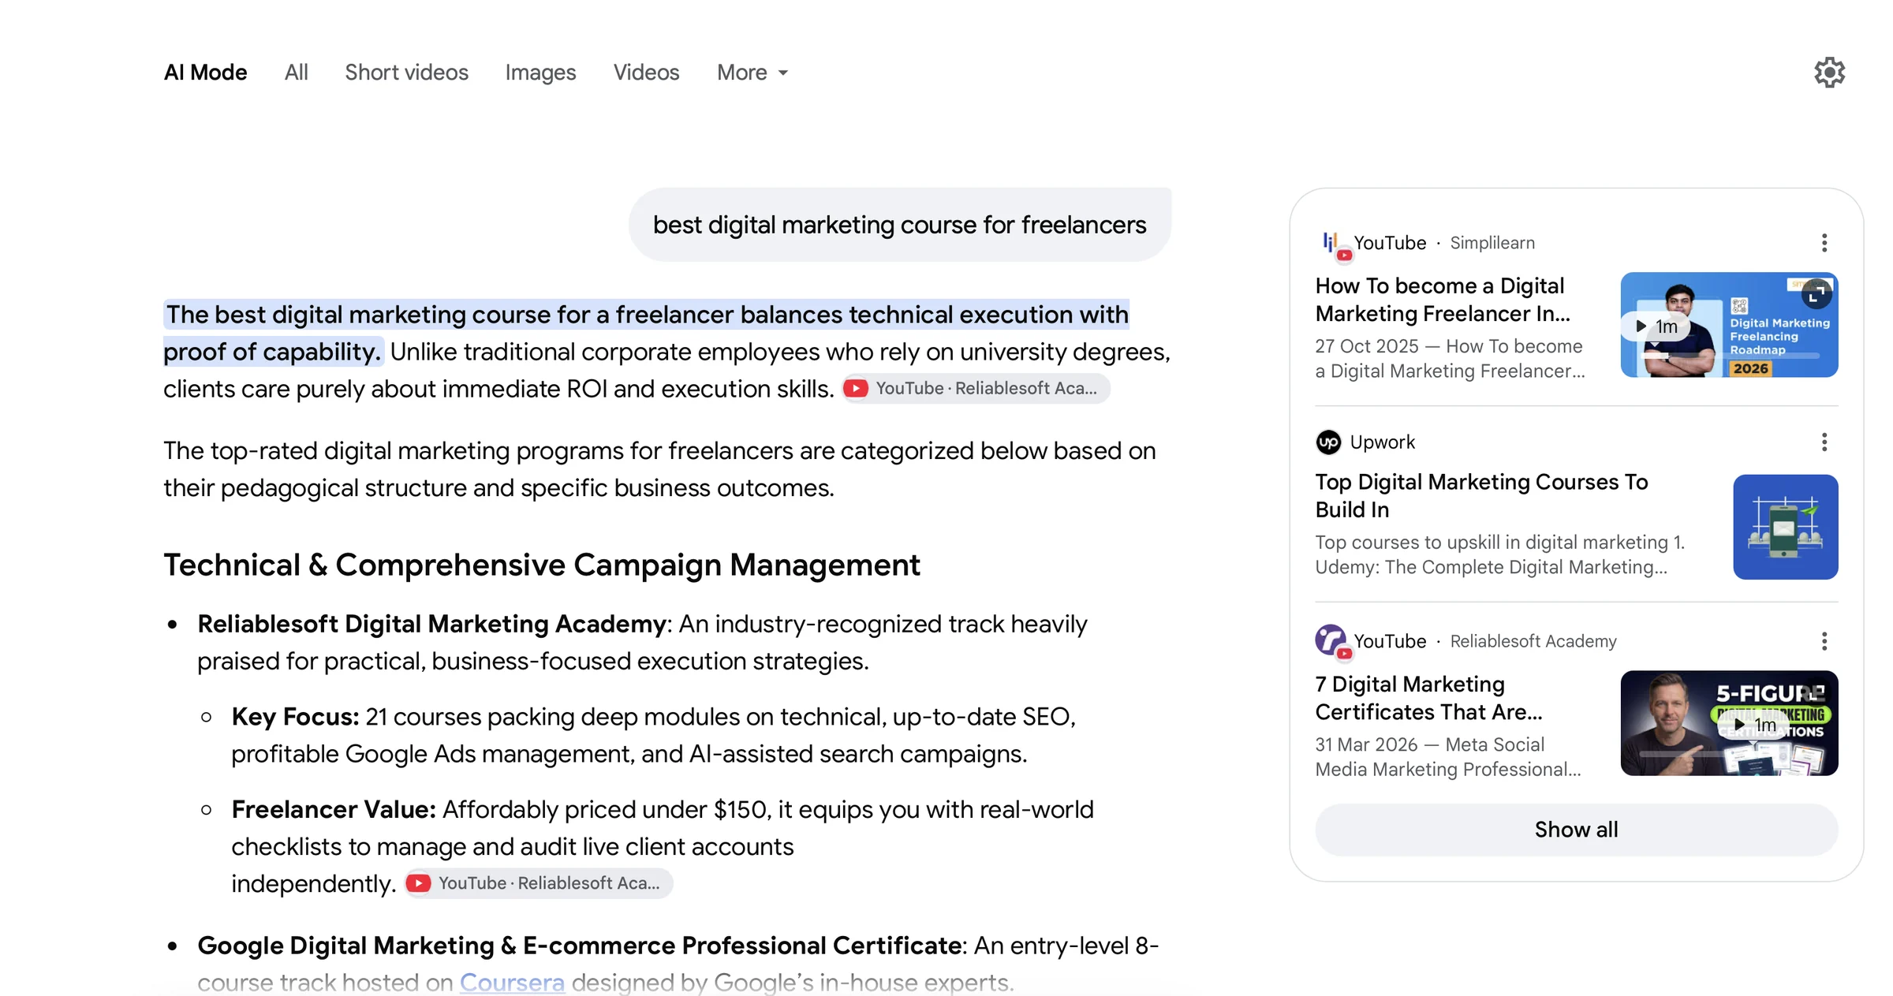The width and height of the screenshot is (1893, 996).
Task: Open options menu for Simplilearn video result
Action: click(x=1824, y=243)
